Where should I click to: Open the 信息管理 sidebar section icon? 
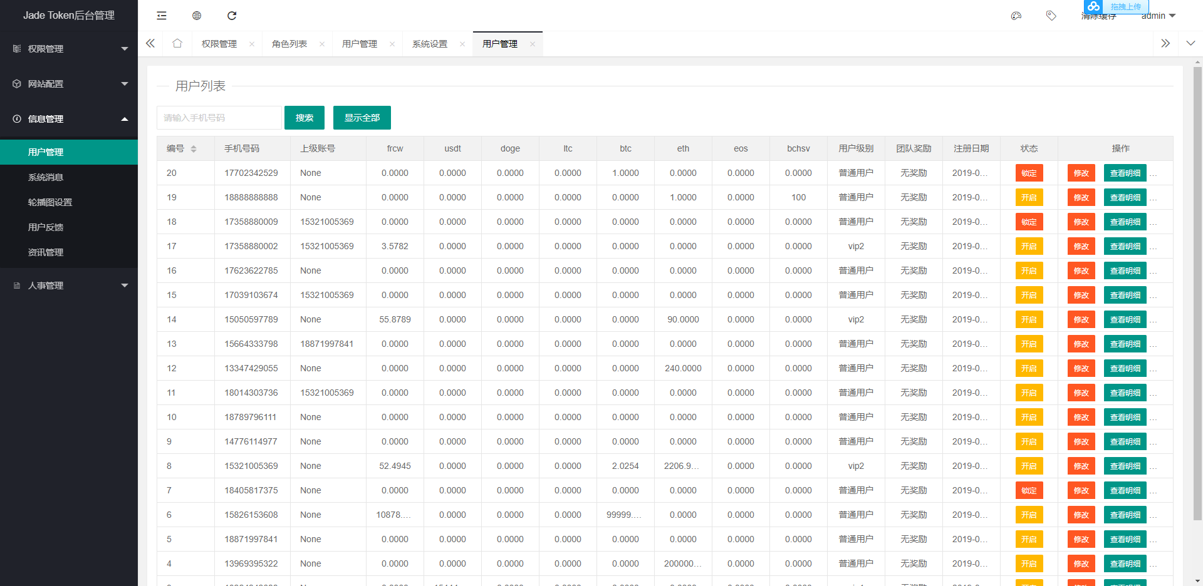pyautogui.click(x=16, y=118)
